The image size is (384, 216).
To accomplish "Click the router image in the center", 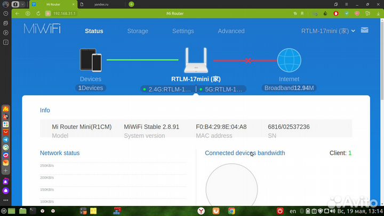I will tap(196, 60).
